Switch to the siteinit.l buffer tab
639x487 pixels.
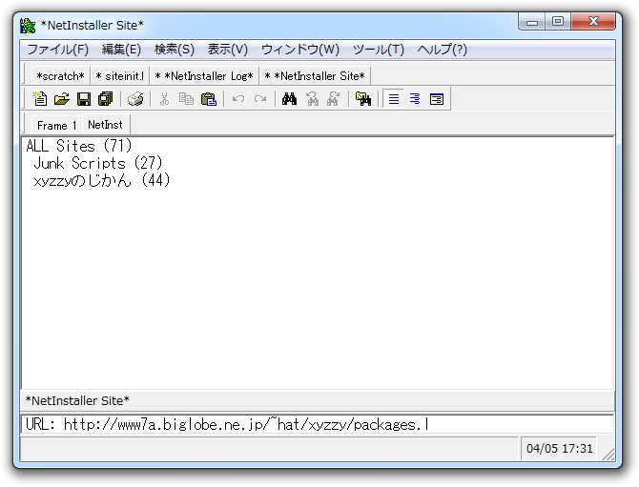tap(120, 76)
